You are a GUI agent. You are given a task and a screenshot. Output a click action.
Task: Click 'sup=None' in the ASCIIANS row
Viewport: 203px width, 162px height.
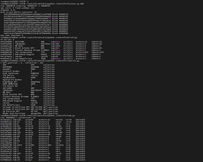[56, 42]
